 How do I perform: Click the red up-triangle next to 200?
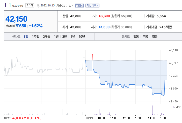point(23,118)
